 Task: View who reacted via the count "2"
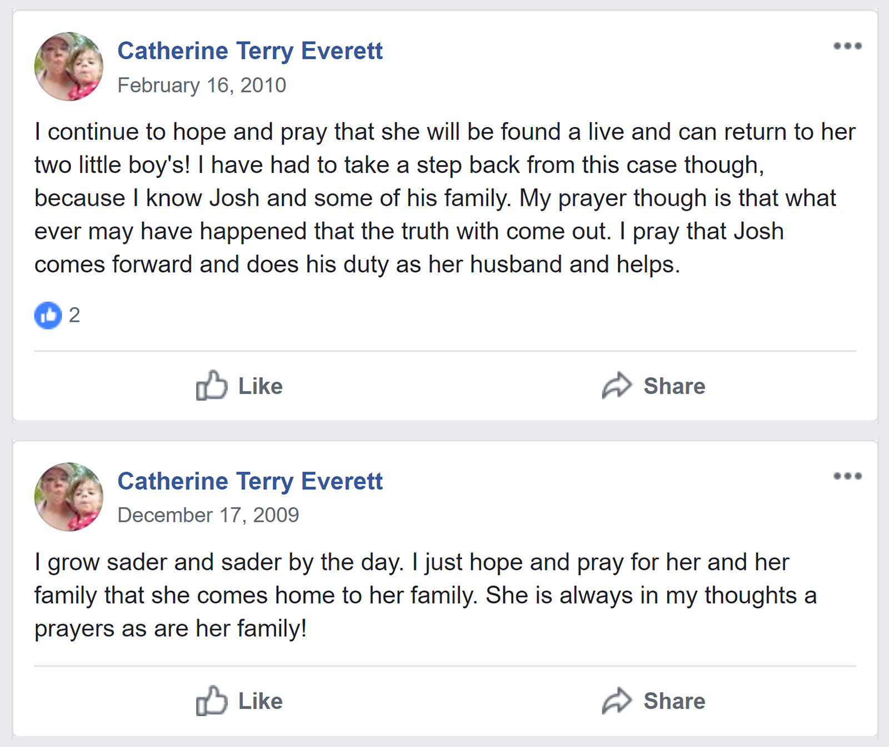tap(74, 315)
